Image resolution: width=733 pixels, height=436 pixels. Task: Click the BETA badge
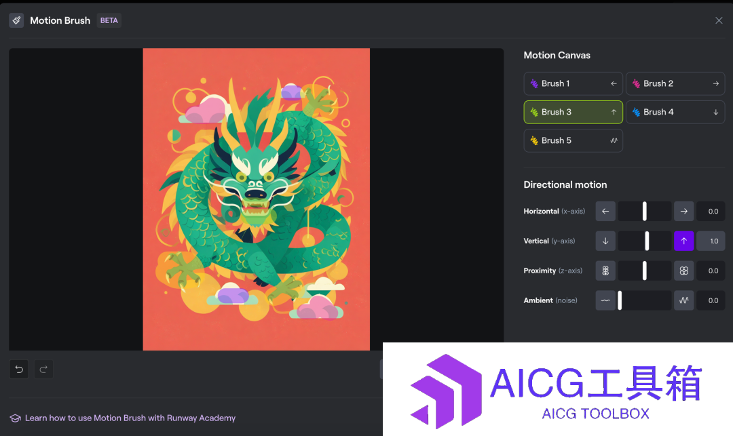pos(109,20)
